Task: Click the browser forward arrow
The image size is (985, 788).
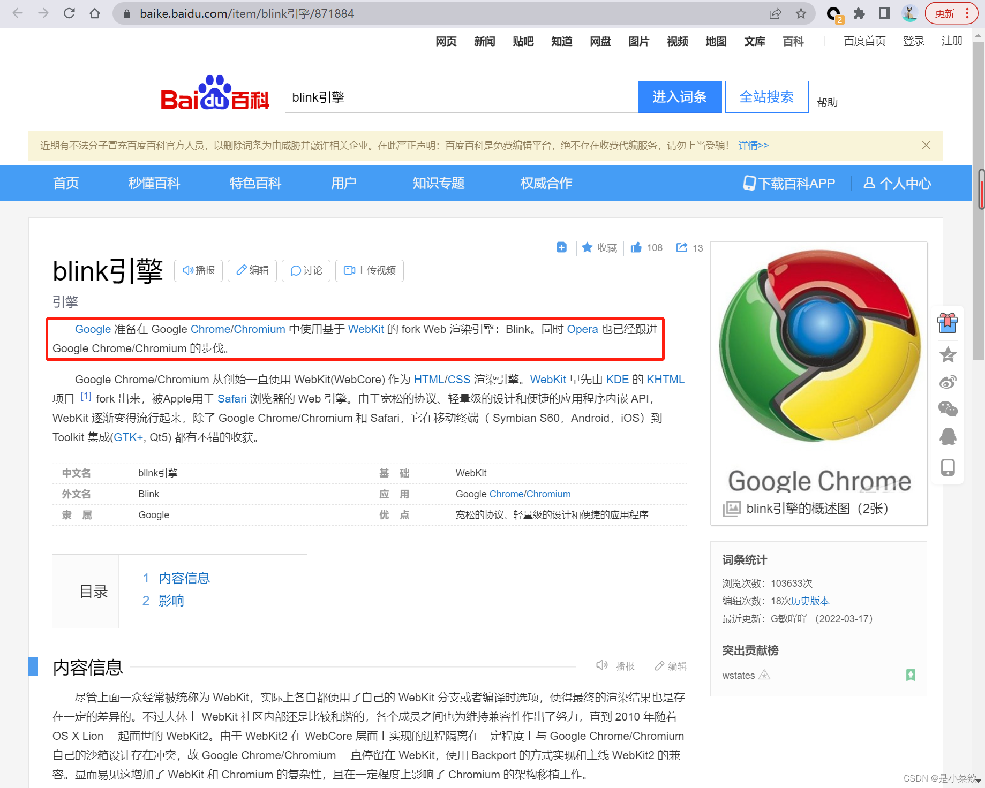Action: (x=43, y=13)
